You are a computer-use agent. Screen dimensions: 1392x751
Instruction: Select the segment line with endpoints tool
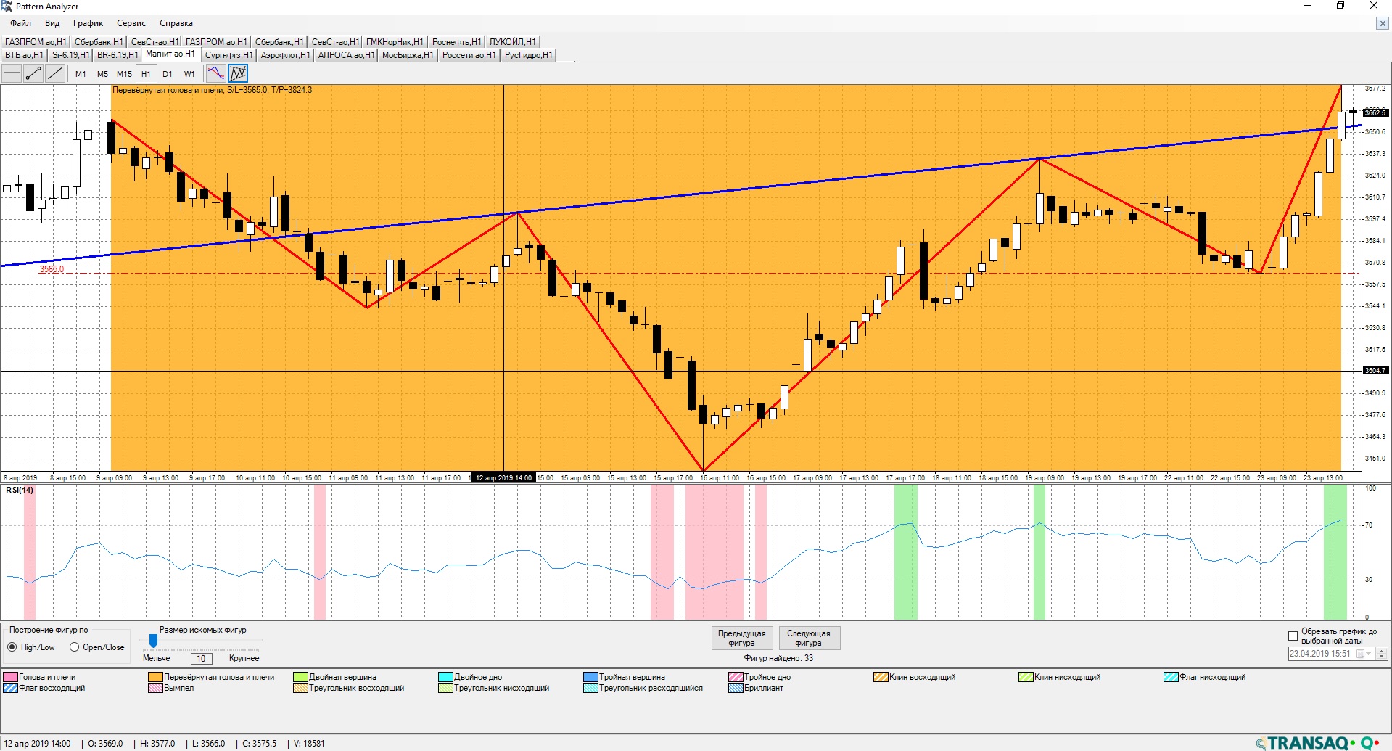33,73
